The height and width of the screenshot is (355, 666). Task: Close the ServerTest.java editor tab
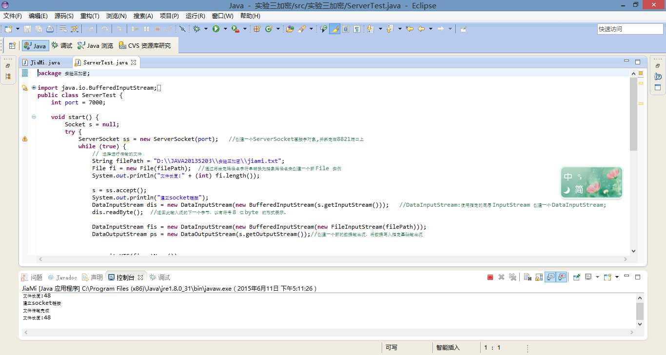coord(134,62)
